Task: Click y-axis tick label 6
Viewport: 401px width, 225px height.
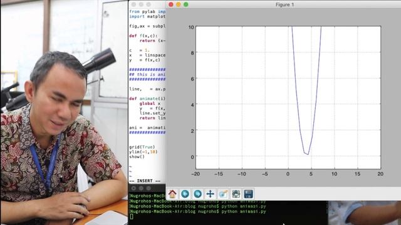Action: 192,79
